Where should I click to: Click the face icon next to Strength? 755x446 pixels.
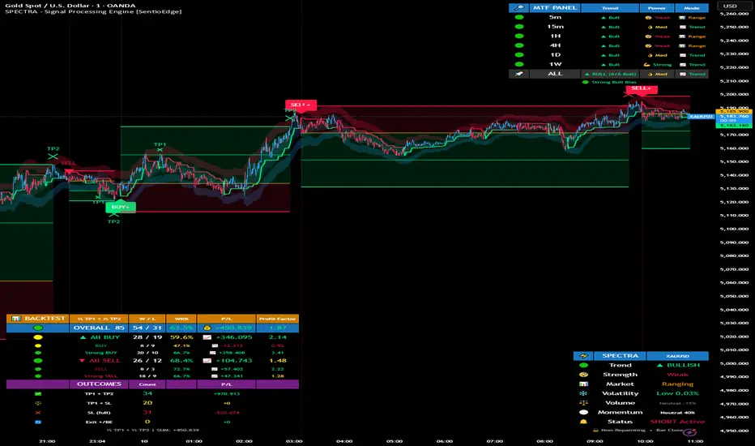pos(583,375)
